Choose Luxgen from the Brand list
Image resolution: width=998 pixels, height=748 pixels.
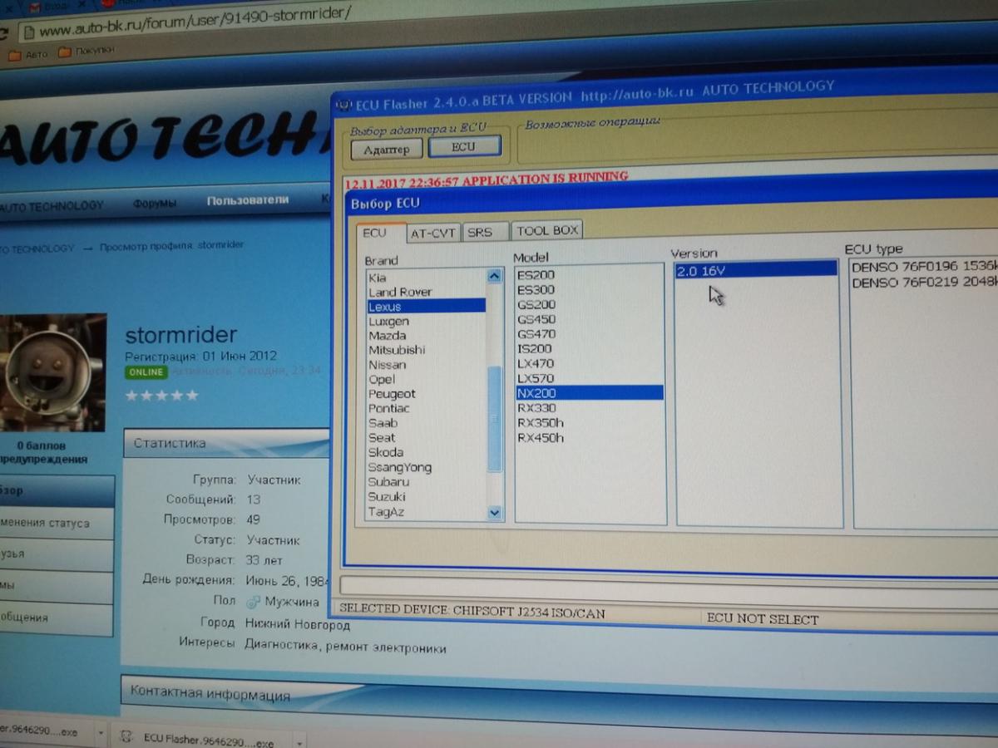coord(388,321)
